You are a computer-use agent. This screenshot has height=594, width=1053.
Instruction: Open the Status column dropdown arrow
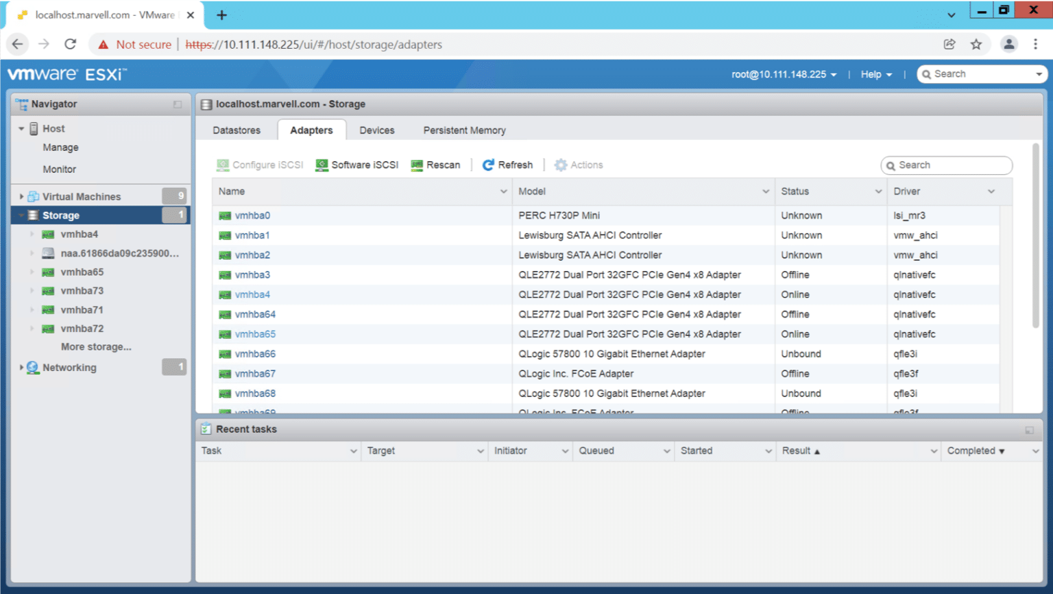(878, 192)
